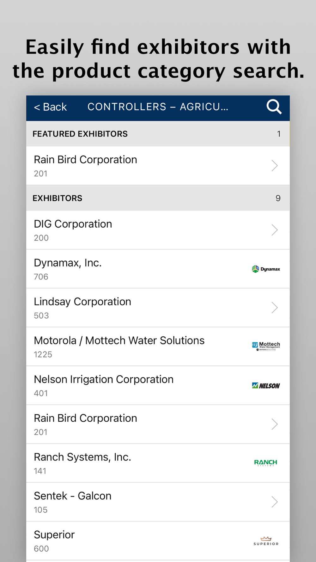Image resolution: width=316 pixels, height=562 pixels.
Task: Select the Superior exhibitor name
Action: pos(54,535)
